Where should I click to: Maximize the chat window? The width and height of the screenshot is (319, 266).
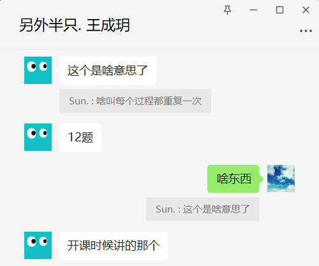pos(279,10)
